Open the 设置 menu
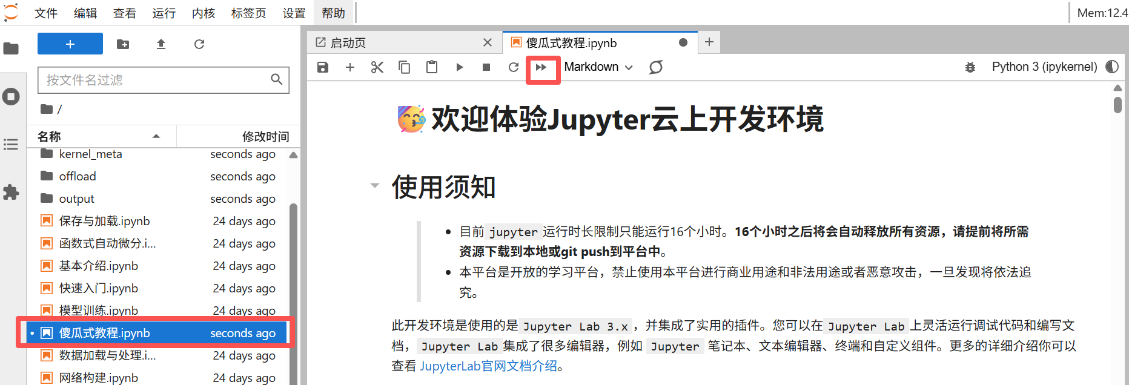This screenshot has height=385, width=1129. 294,13
